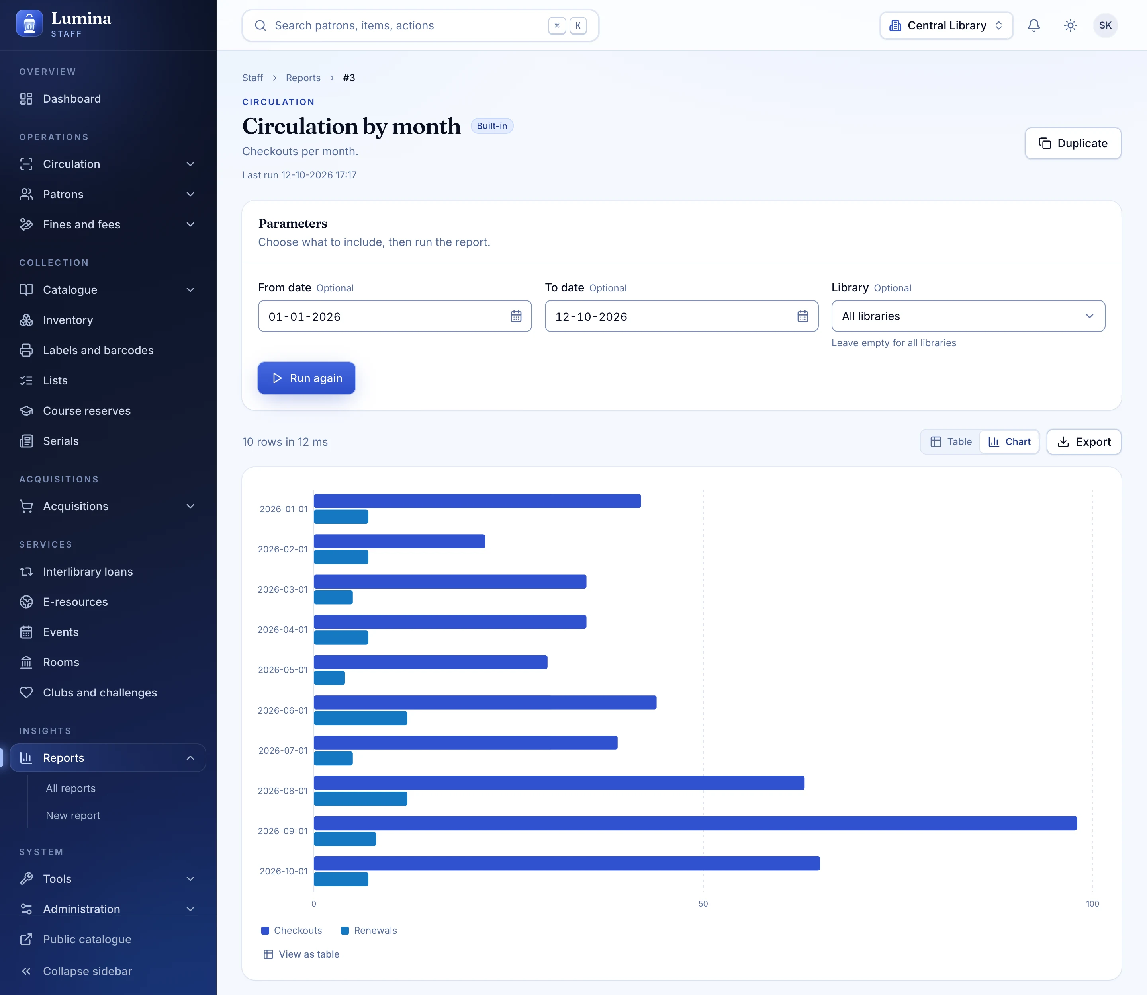This screenshot has height=995, width=1147.
Task: Open the All libraries dropdown
Action: [x=968, y=316]
